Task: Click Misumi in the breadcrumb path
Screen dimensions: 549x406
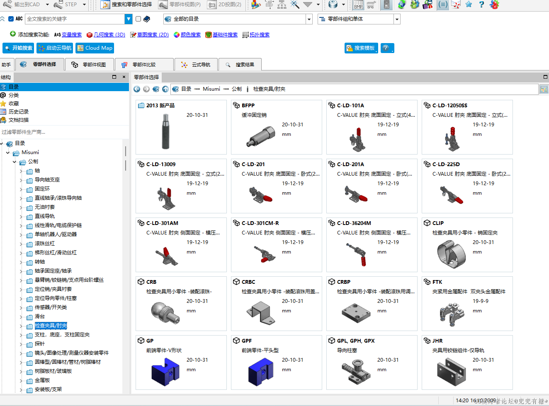Action: pos(211,89)
